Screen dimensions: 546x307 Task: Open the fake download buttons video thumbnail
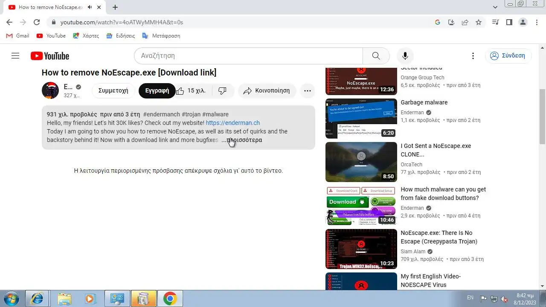(361, 206)
